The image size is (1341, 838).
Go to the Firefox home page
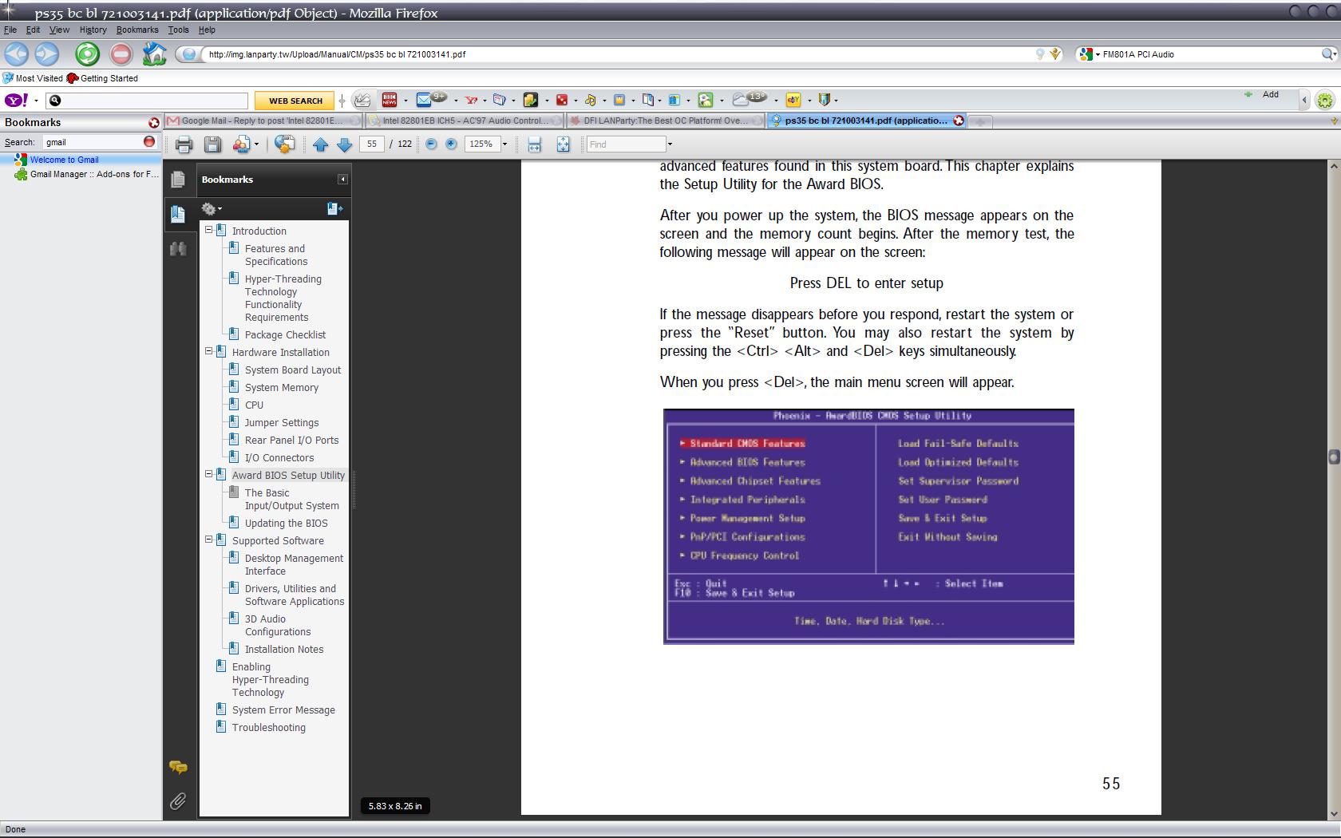coord(154,53)
